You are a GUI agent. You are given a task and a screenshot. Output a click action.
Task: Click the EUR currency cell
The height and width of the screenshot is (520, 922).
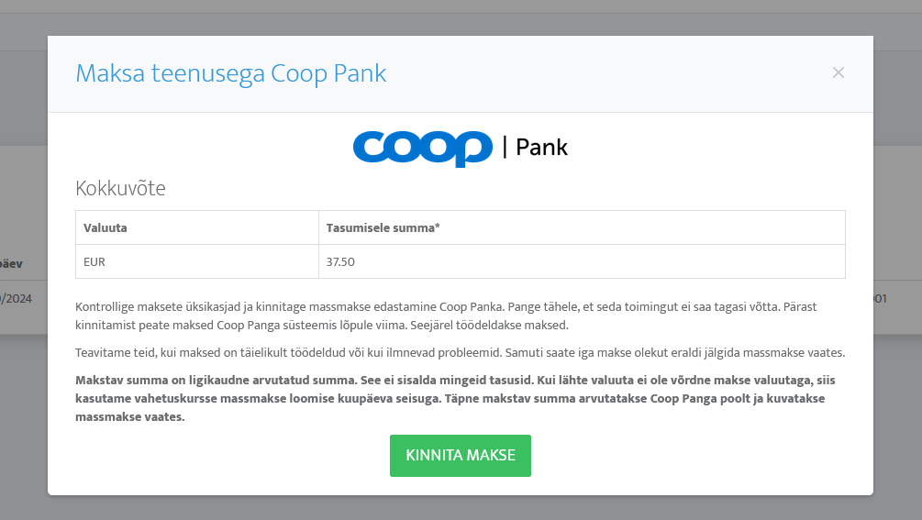(x=197, y=261)
